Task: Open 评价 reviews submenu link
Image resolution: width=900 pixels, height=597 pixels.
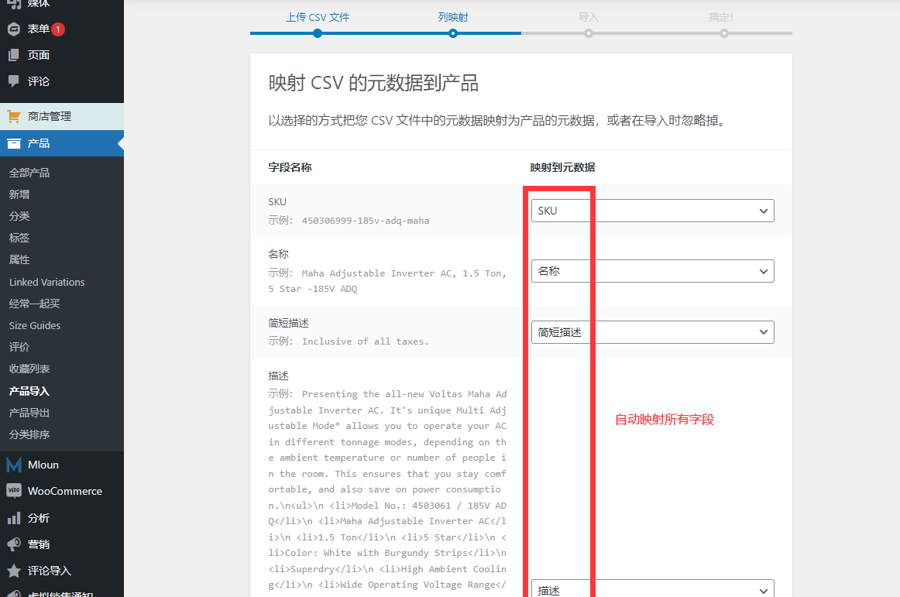Action: coord(19,347)
